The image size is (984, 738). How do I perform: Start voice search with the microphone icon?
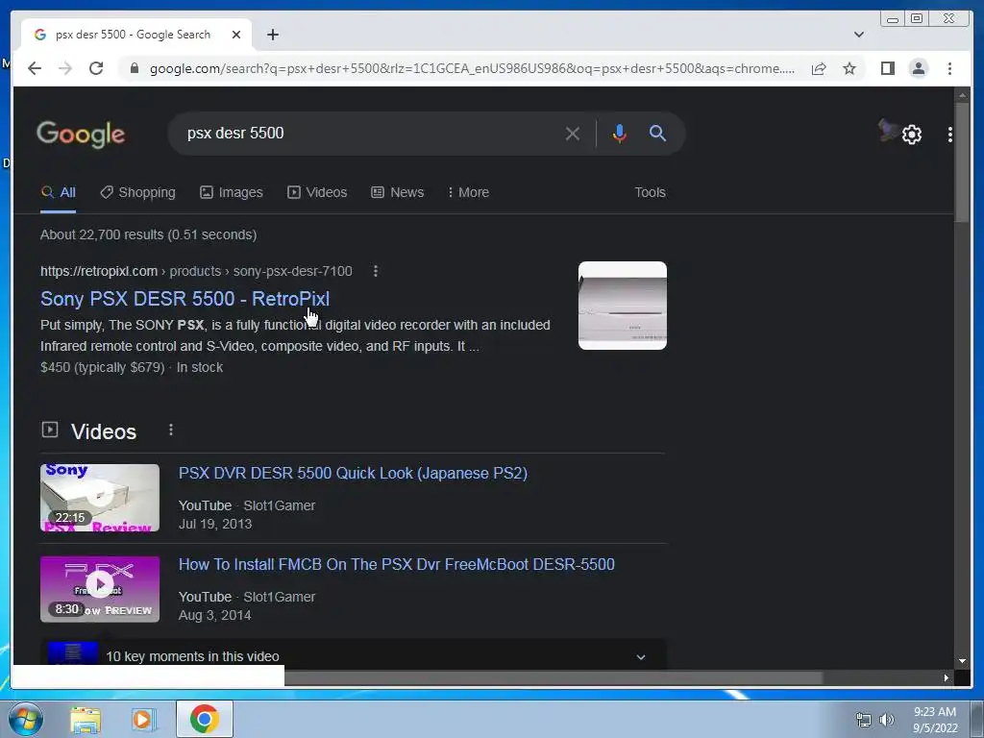(620, 134)
